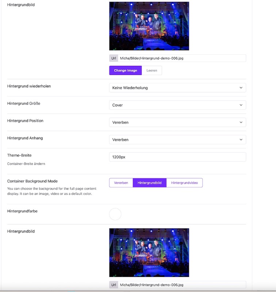Click the chevron of Hintergrund Anhang select
The width and height of the screenshot is (276, 292).
pos(241,140)
